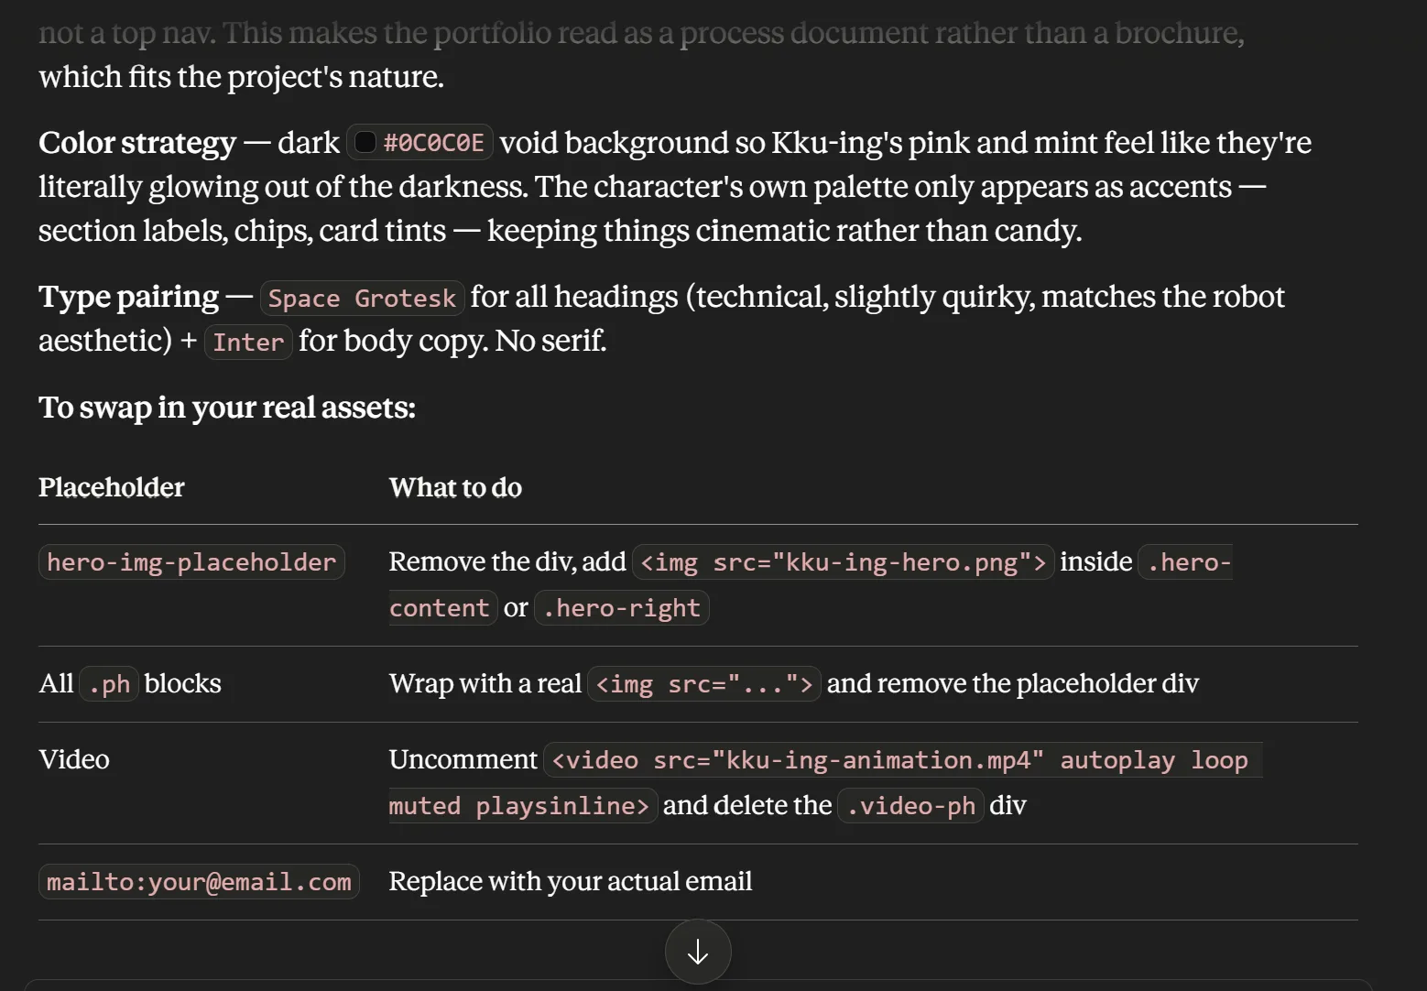Click 'Replace with your actual email' text
Viewport: 1427px width, 991px height.
click(571, 881)
